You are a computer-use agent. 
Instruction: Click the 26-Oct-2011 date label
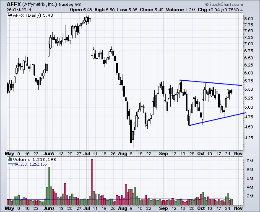click(19, 10)
